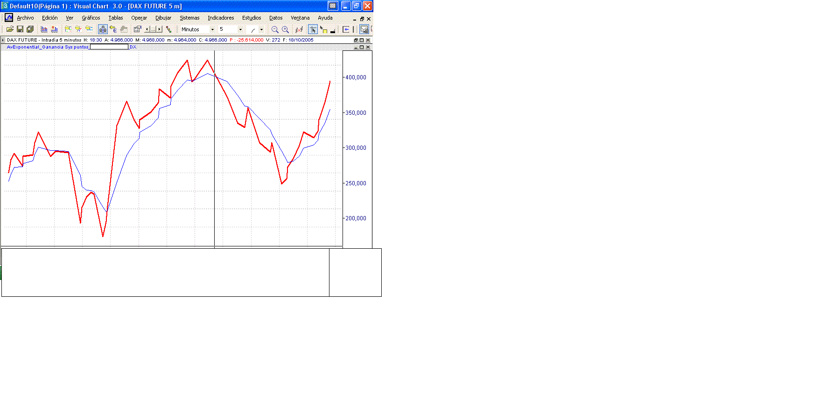
Task: Click the white field after Sys puntos
Action: (x=109, y=47)
